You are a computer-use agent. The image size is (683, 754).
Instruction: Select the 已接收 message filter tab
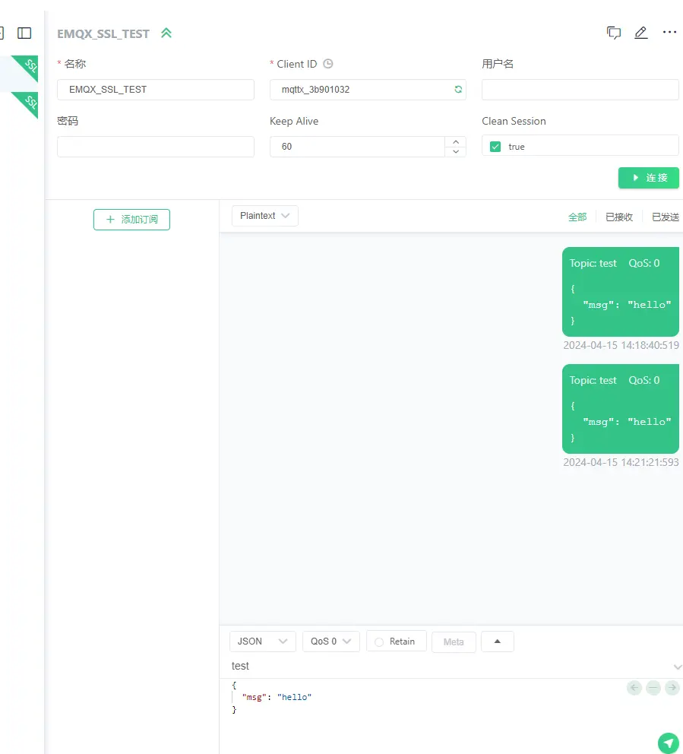click(x=619, y=217)
